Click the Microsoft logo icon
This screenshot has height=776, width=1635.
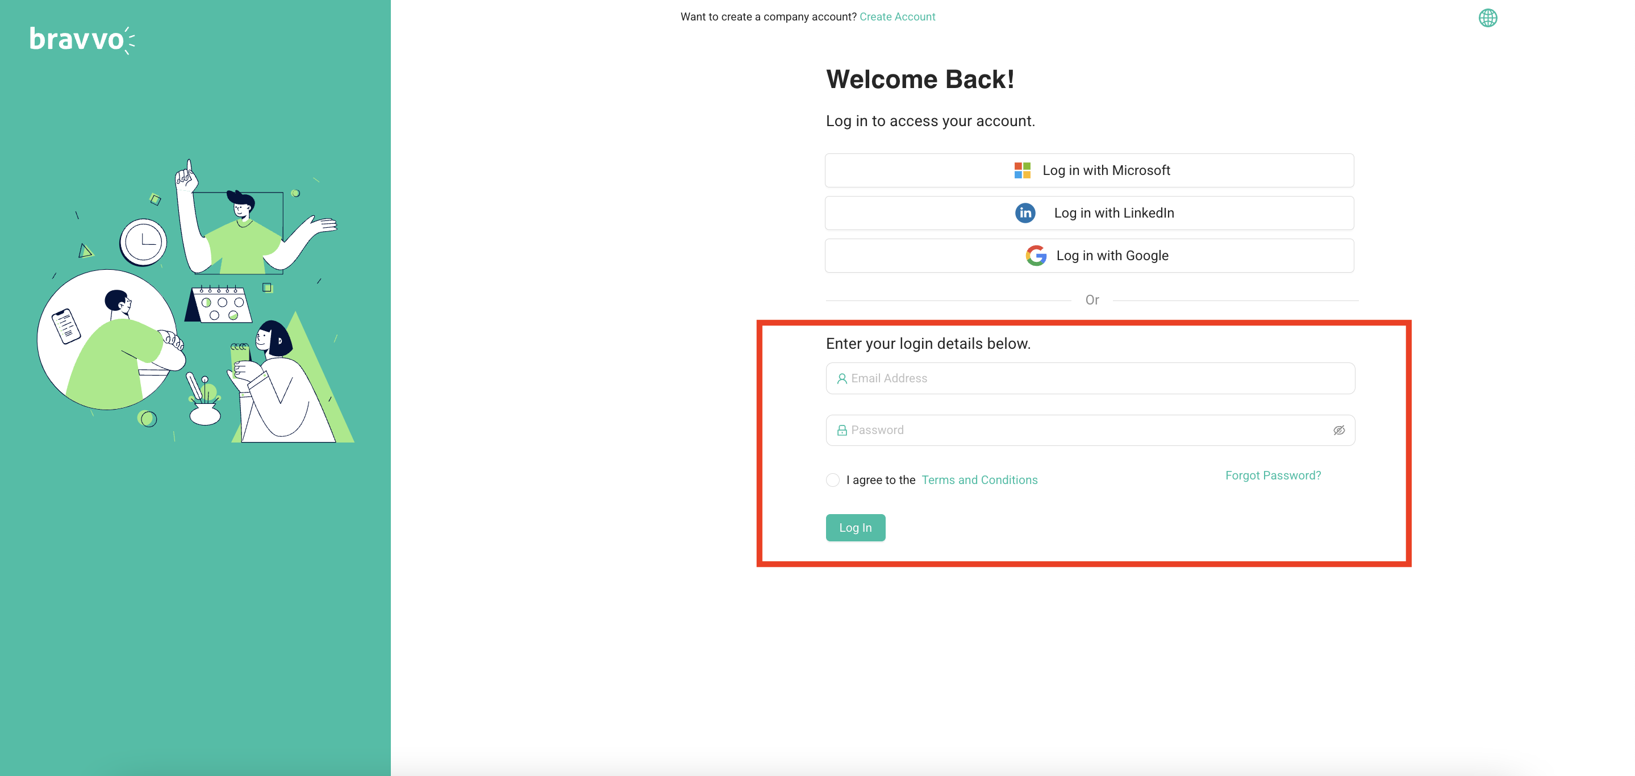[1022, 170]
